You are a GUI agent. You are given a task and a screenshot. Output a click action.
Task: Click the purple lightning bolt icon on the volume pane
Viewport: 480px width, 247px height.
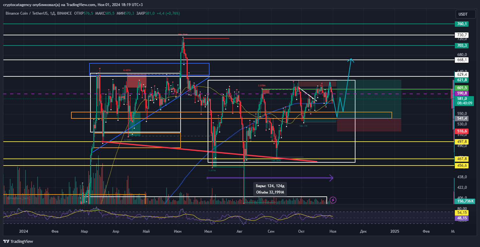click(333, 200)
